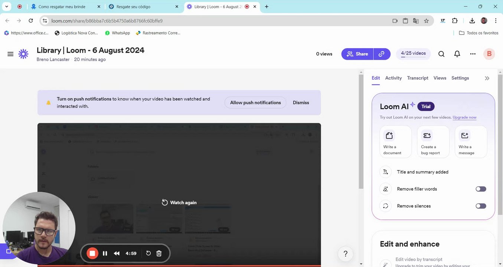Screen dimensions: 503x267
Task: Enable Remove filler words toggle
Action: click(481, 189)
